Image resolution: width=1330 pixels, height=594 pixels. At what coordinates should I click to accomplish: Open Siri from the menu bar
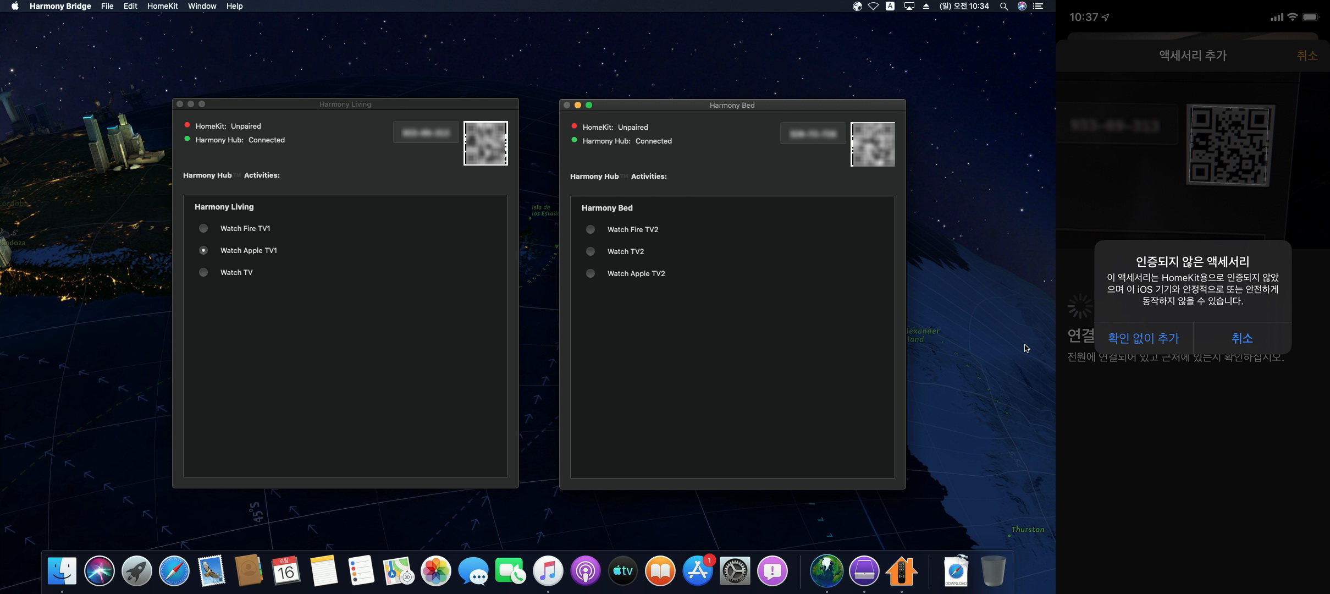click(x=1022, y=6)
